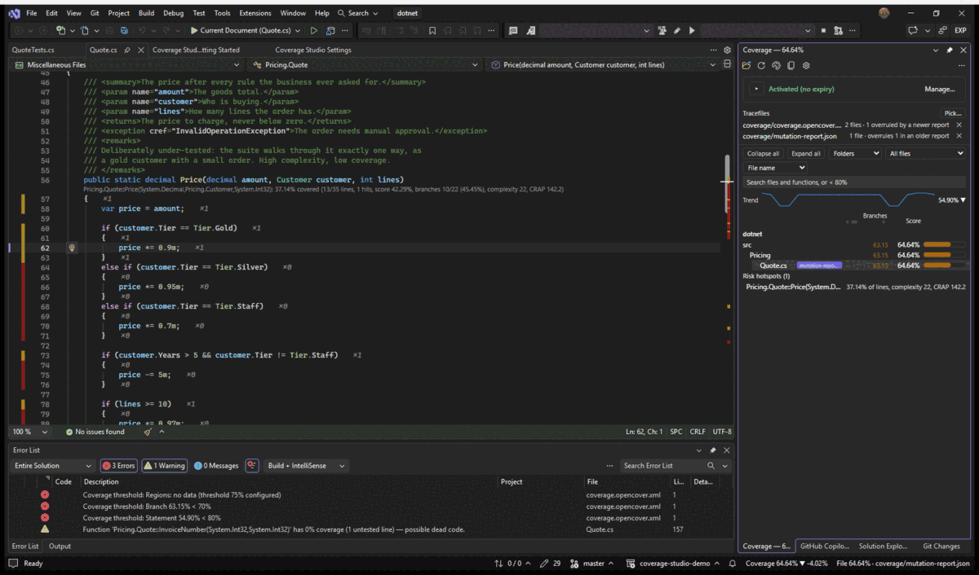
Task: Open the Folders grouping dropdown
Action: click(x=855, y=153)
